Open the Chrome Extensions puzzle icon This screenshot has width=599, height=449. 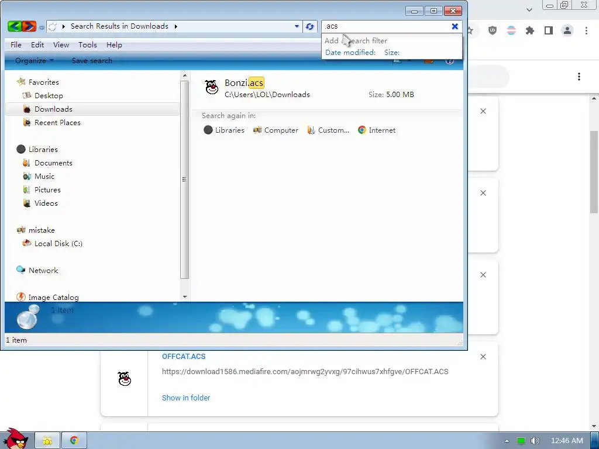529,30
